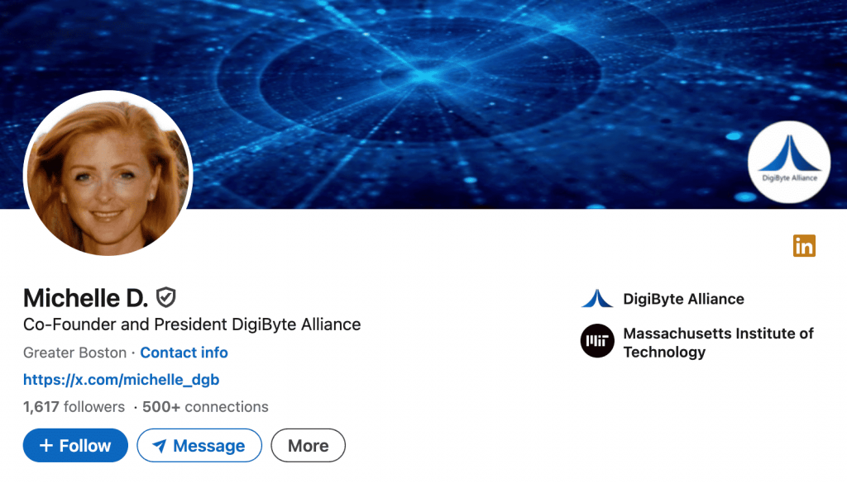Screen dimensions: 847x483
Task: Click the Michelle D. profile name
Action: click(85, 297)
